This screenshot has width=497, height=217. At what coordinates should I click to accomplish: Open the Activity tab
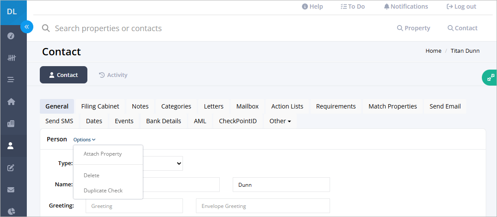(113, 75)
